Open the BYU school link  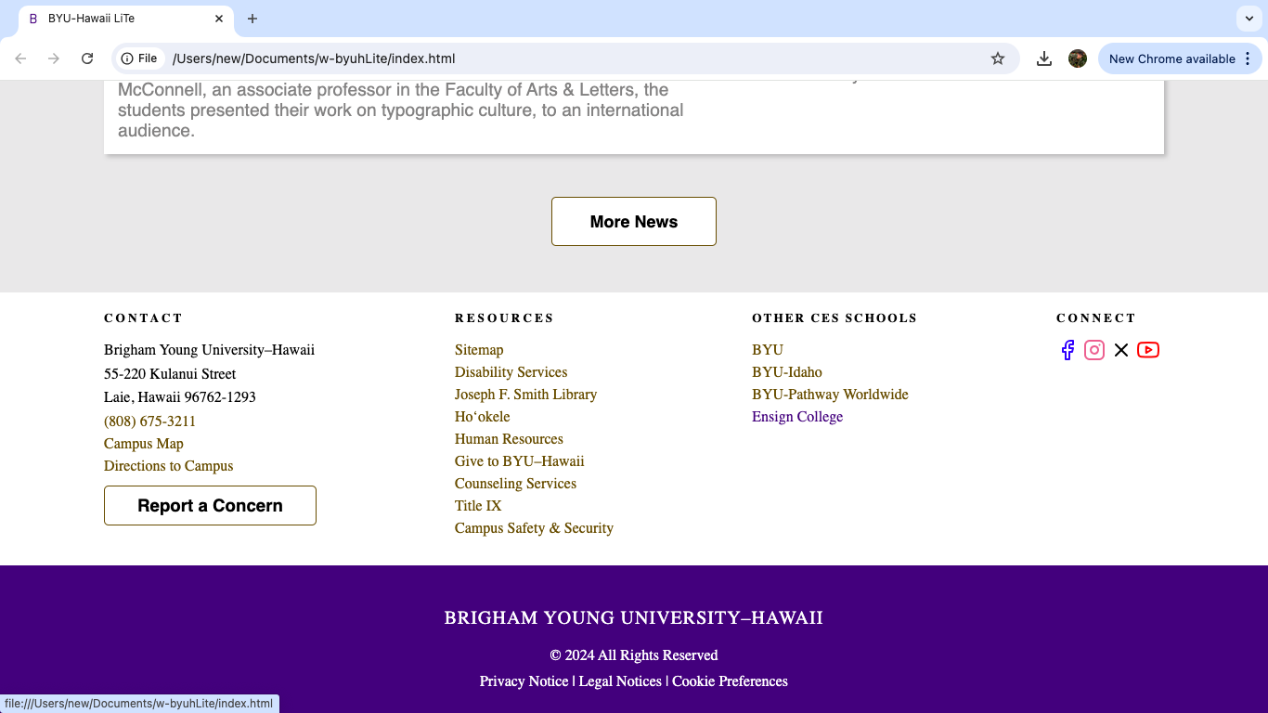click(x=768, y=350)
